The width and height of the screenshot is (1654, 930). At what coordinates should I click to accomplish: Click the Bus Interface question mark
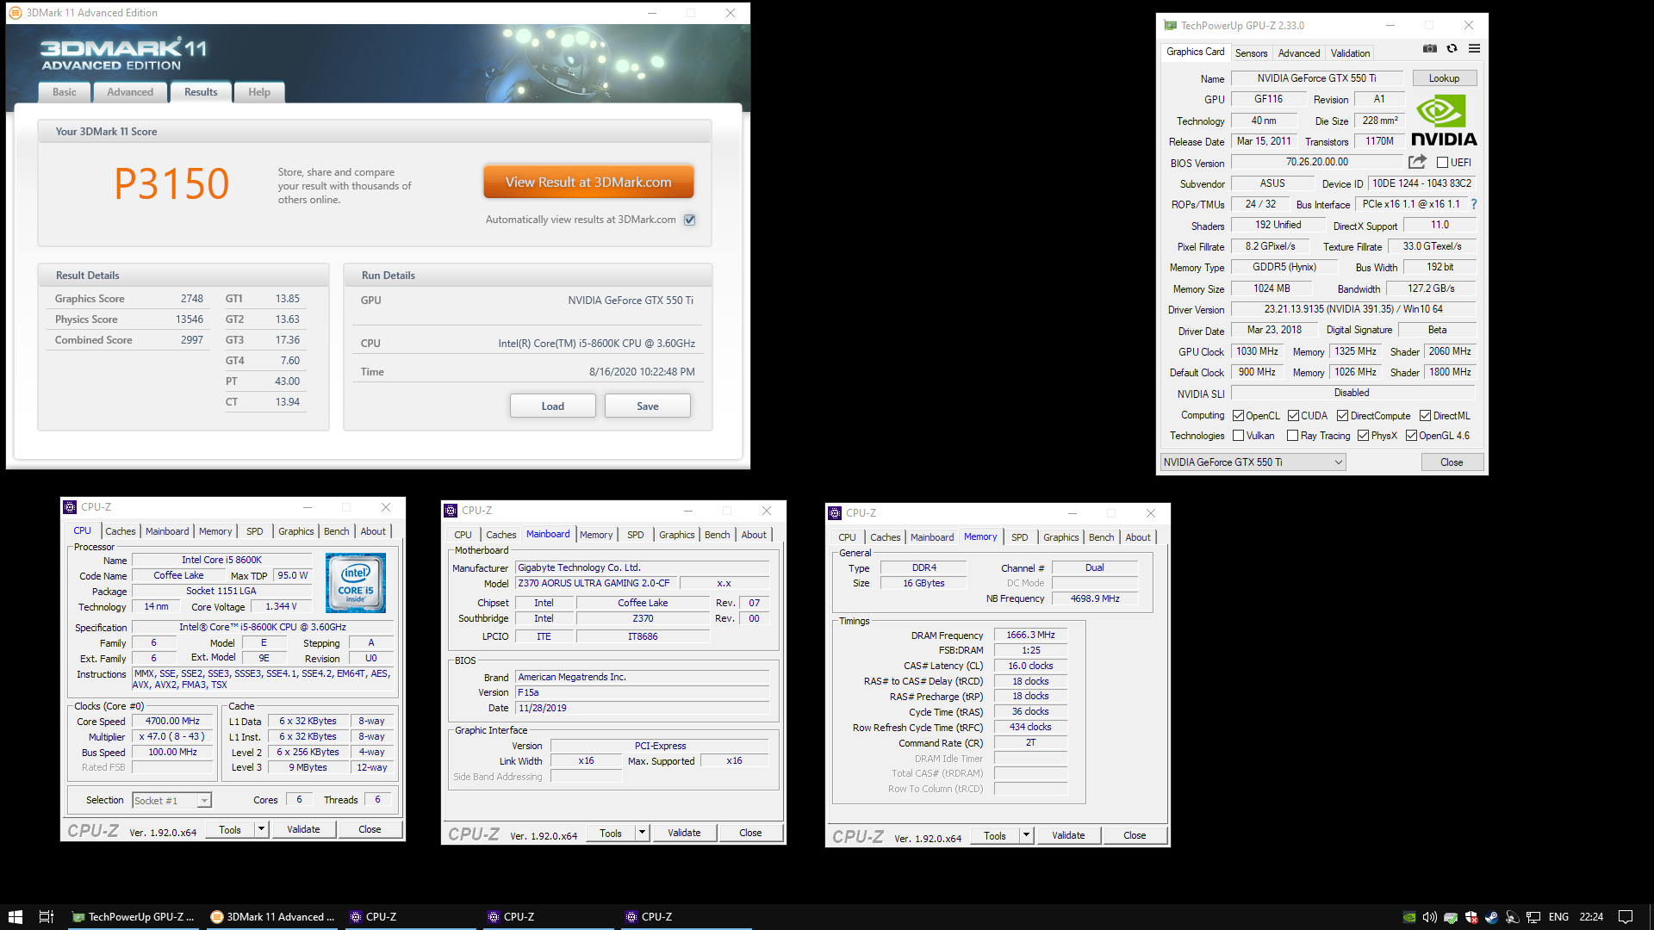point(1474,204)
